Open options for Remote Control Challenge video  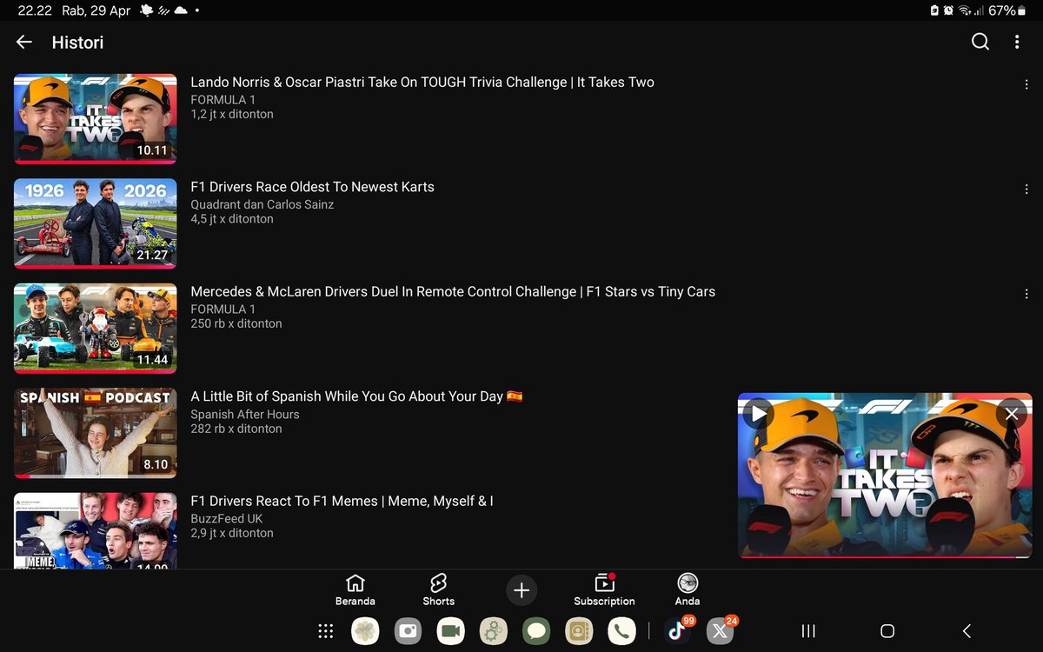click(x=1026, y=294)
